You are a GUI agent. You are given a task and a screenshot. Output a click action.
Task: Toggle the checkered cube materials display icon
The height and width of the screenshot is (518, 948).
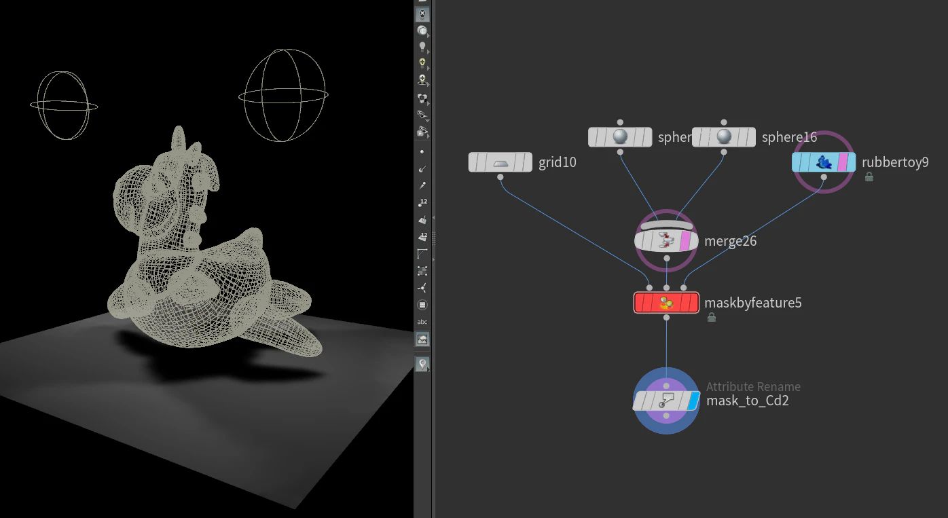coord(422,98)
